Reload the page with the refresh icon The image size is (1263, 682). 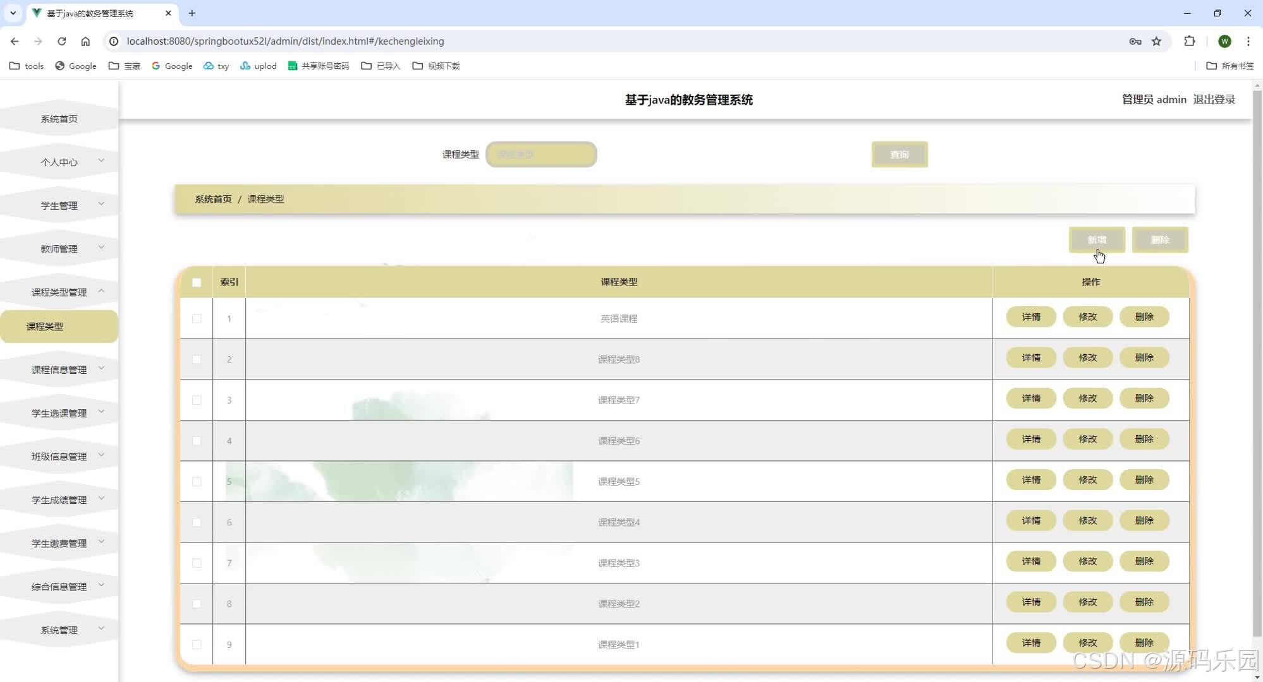(61, 41)
